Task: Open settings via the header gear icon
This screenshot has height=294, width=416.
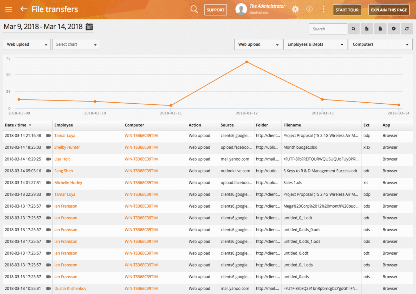Action: tap(295, 9)
